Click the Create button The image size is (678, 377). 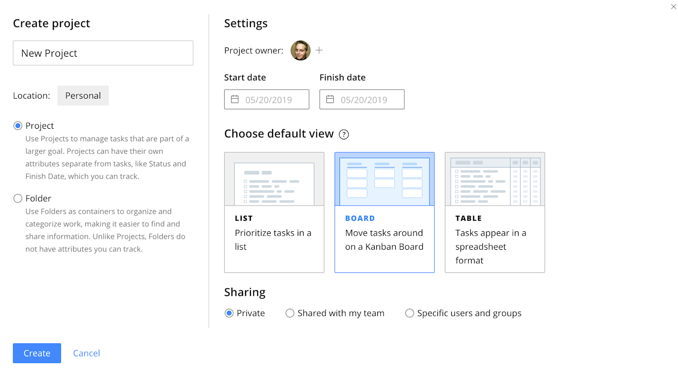point(37,353)
